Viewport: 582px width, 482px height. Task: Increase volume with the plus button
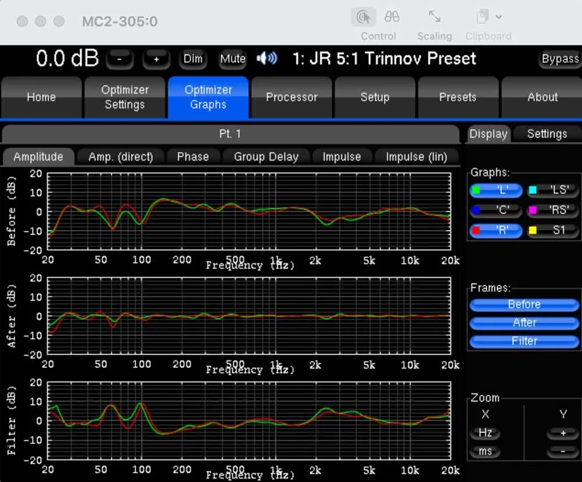coord(157,59)
